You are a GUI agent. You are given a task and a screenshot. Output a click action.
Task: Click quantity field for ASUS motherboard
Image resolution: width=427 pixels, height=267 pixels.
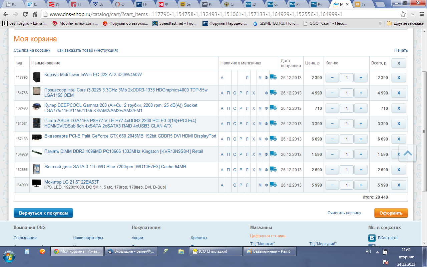(346, 123)
